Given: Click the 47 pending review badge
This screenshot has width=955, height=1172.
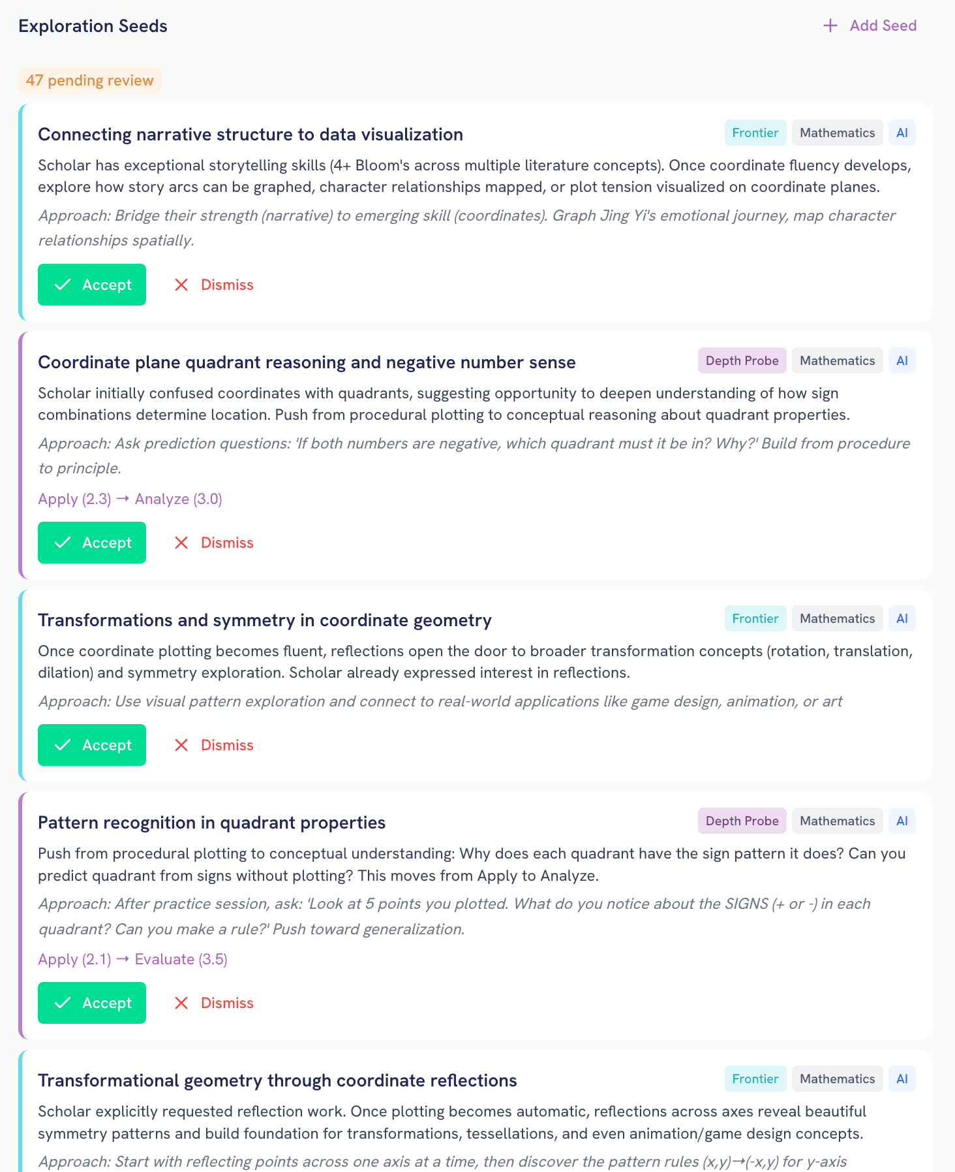Looking at the screenshot, I should point(90,80).
